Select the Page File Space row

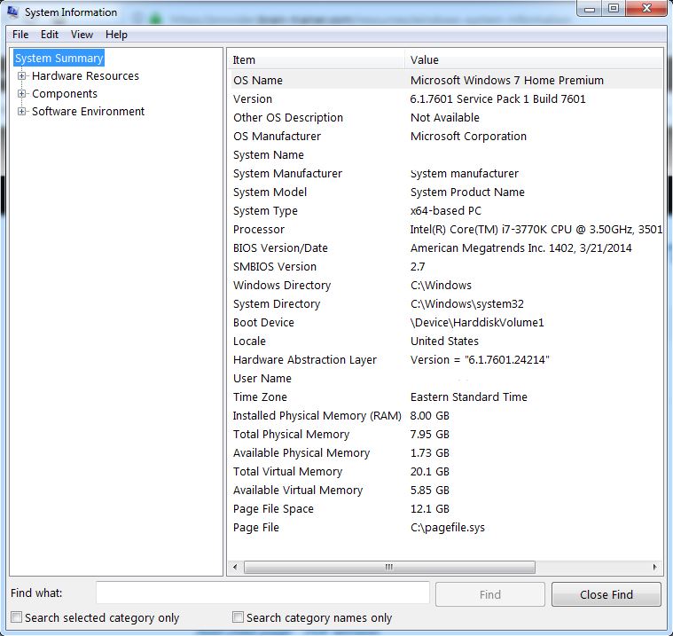tap(446, 509)
